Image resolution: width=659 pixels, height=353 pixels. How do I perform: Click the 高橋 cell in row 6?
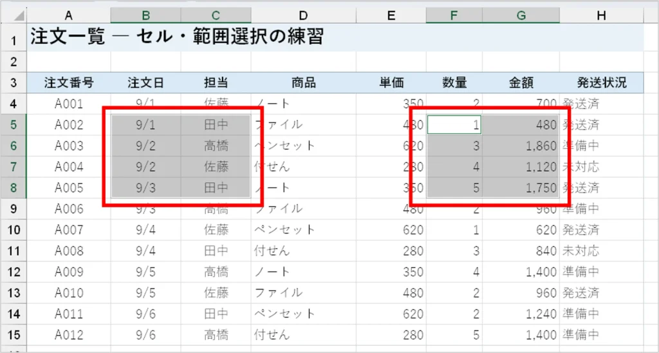pyautogui.click(x=216, y=146)
